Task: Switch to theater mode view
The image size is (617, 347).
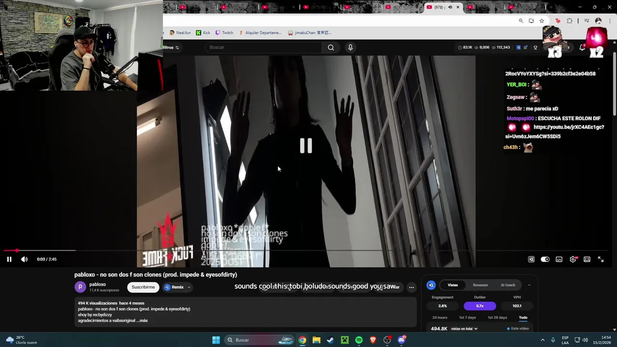Action: 587,259
